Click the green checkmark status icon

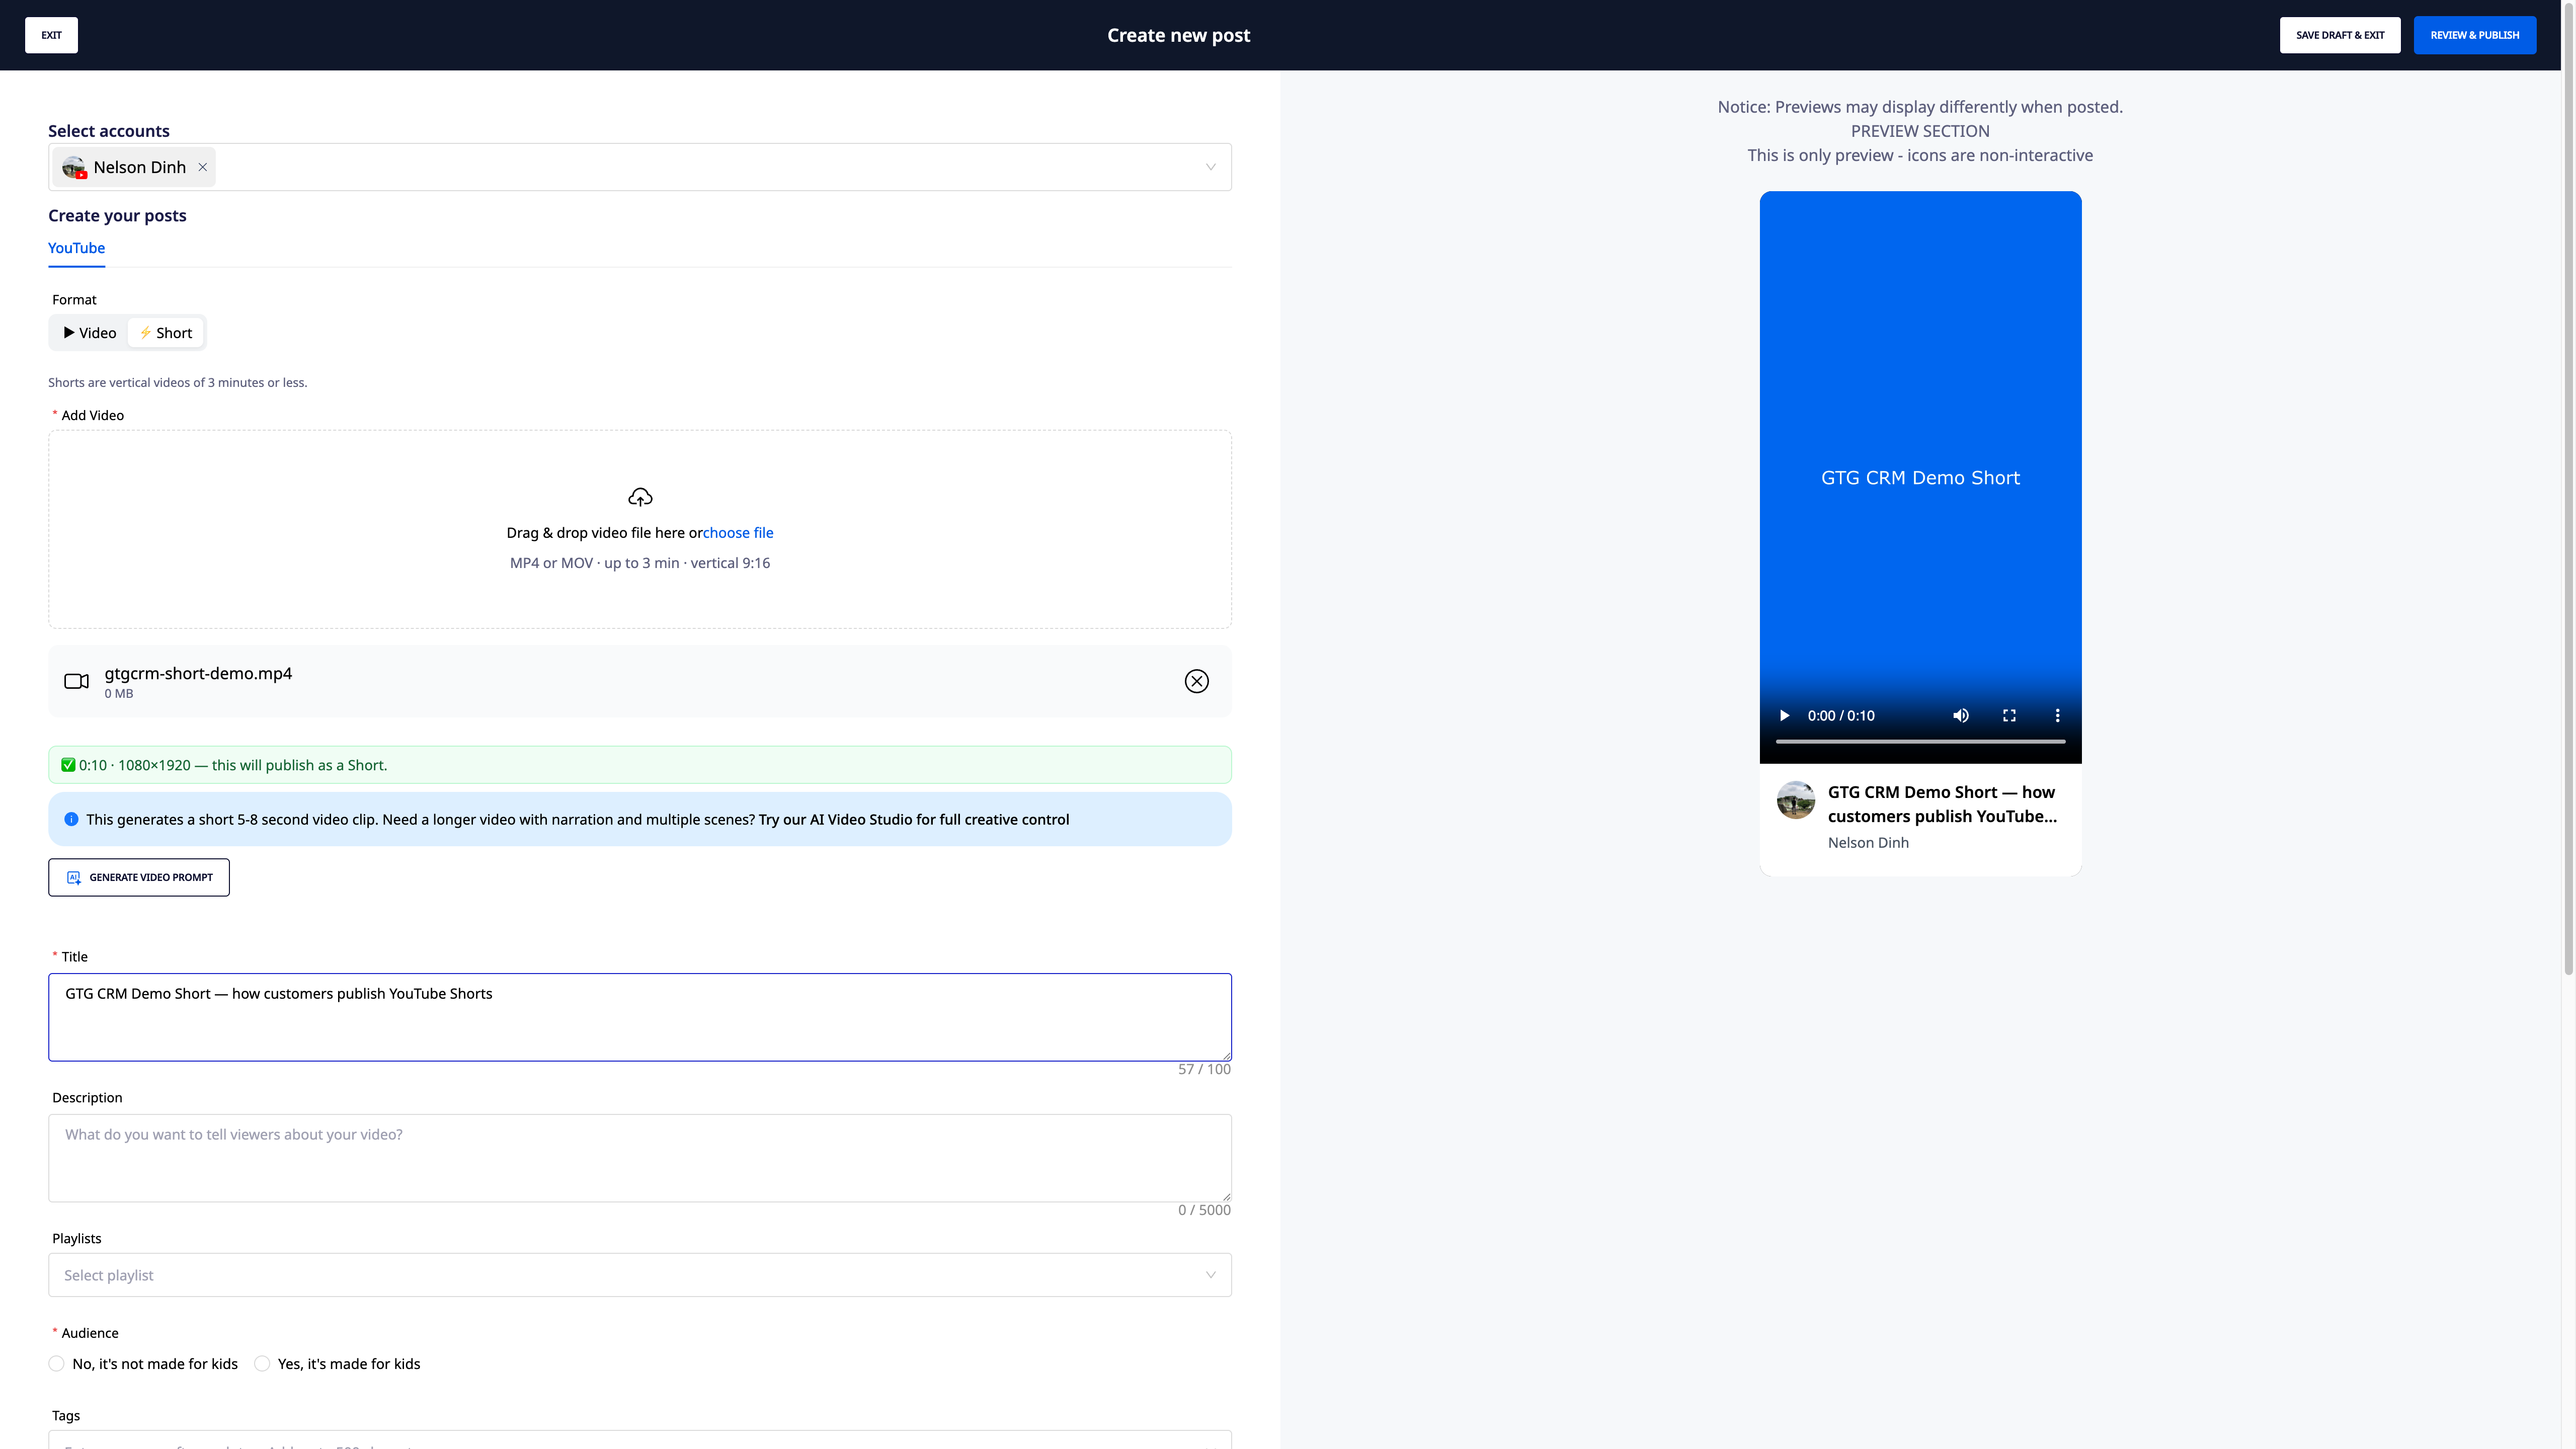[68, 765]
